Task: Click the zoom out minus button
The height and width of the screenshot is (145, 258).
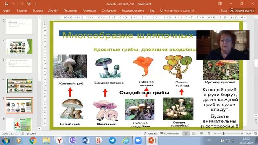Action: click(x=215, y=133)
